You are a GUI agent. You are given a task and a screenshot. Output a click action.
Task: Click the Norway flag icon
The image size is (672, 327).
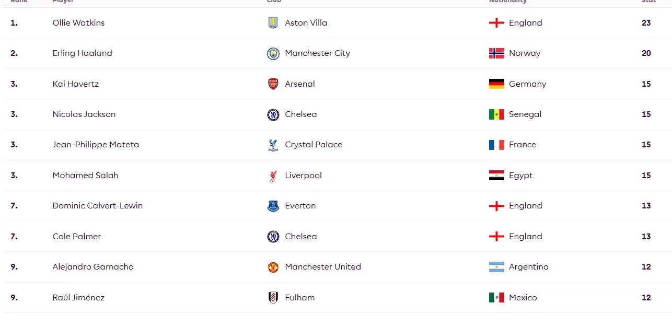click(x=496, y=53)
